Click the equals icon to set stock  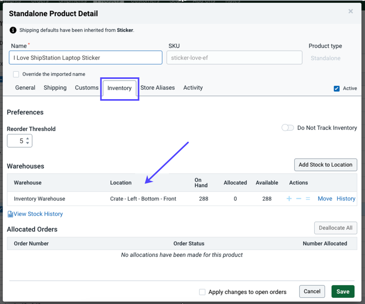(308, 199)
